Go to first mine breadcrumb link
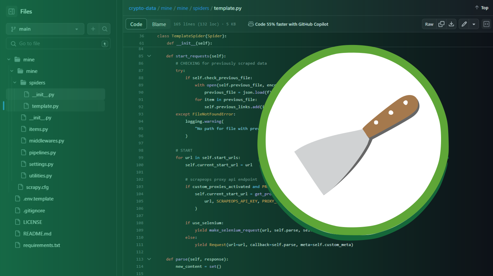 (166, 8)
